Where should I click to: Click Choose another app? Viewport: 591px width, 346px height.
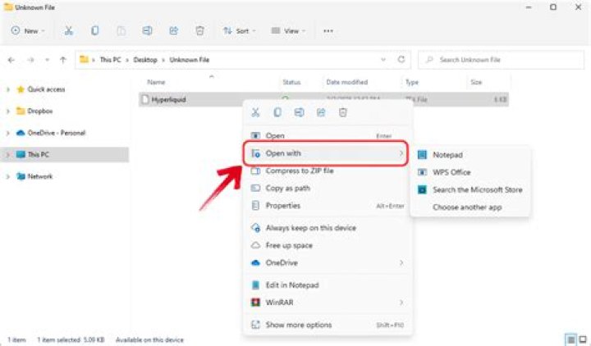pyautogui.click(x=467, y=207)
